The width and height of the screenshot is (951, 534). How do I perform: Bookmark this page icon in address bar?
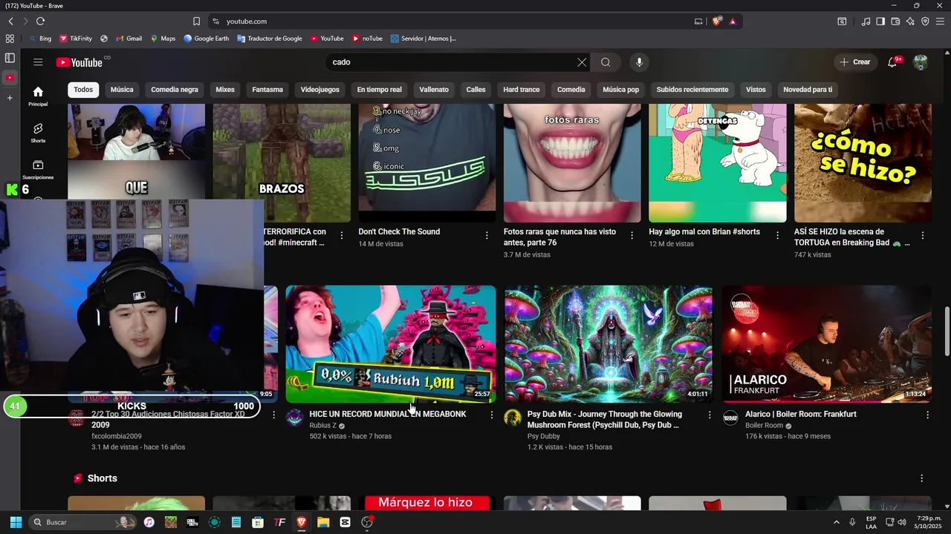tap(196, 22)
